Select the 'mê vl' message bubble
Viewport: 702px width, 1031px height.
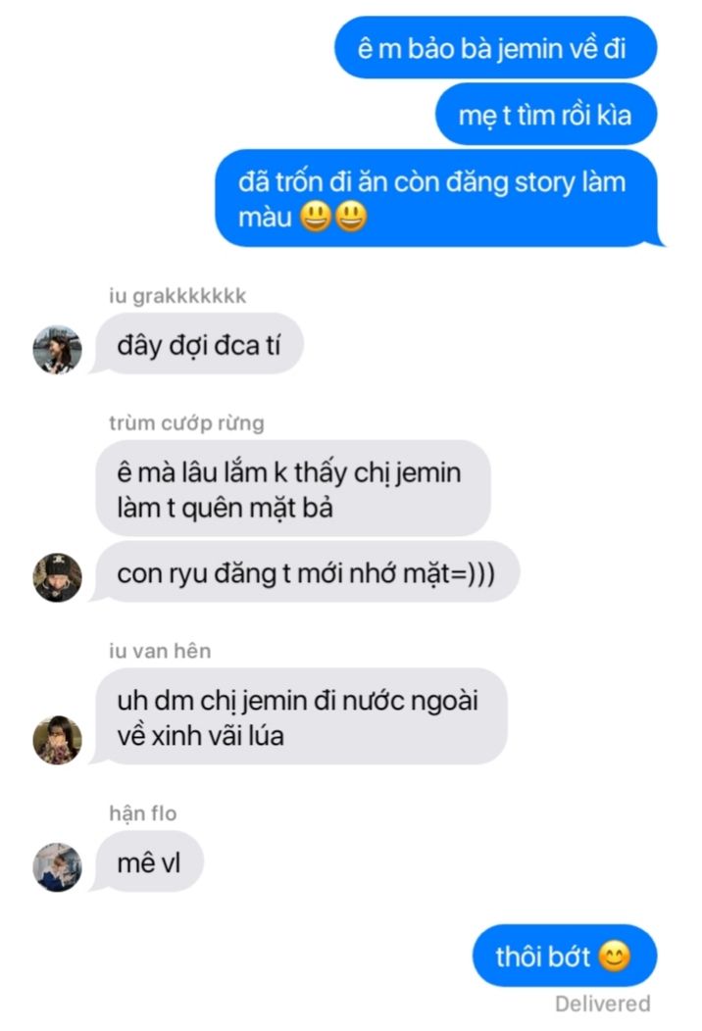(x=149, y=862)
